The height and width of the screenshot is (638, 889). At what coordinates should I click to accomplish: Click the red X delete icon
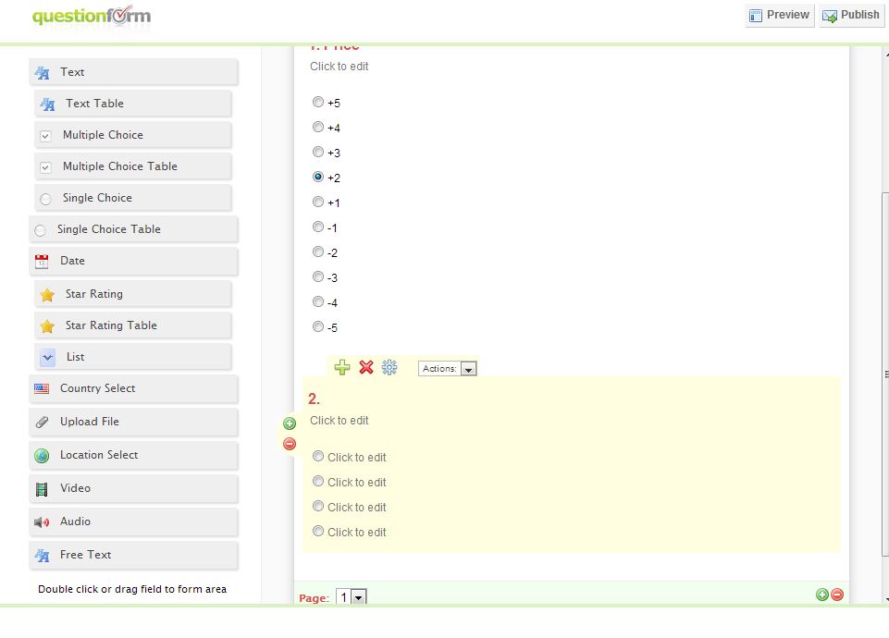pyautogui.click(x=366, y=367)
